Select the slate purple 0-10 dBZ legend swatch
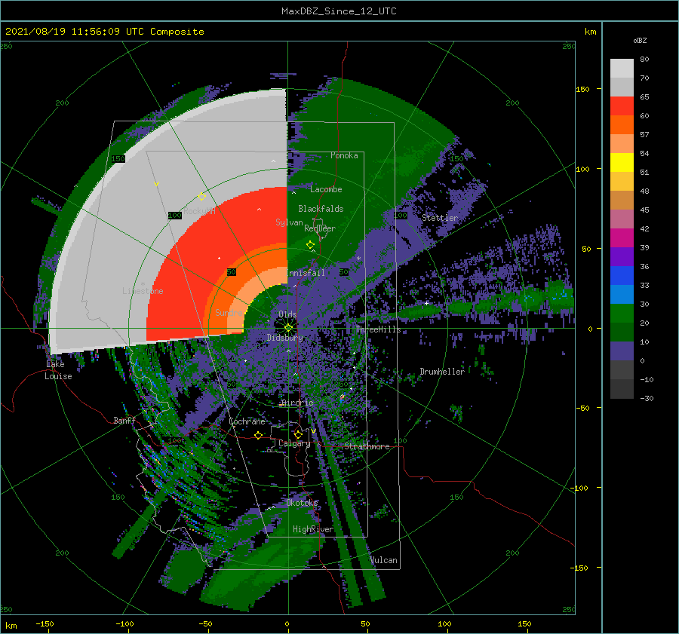 [622, 351]
